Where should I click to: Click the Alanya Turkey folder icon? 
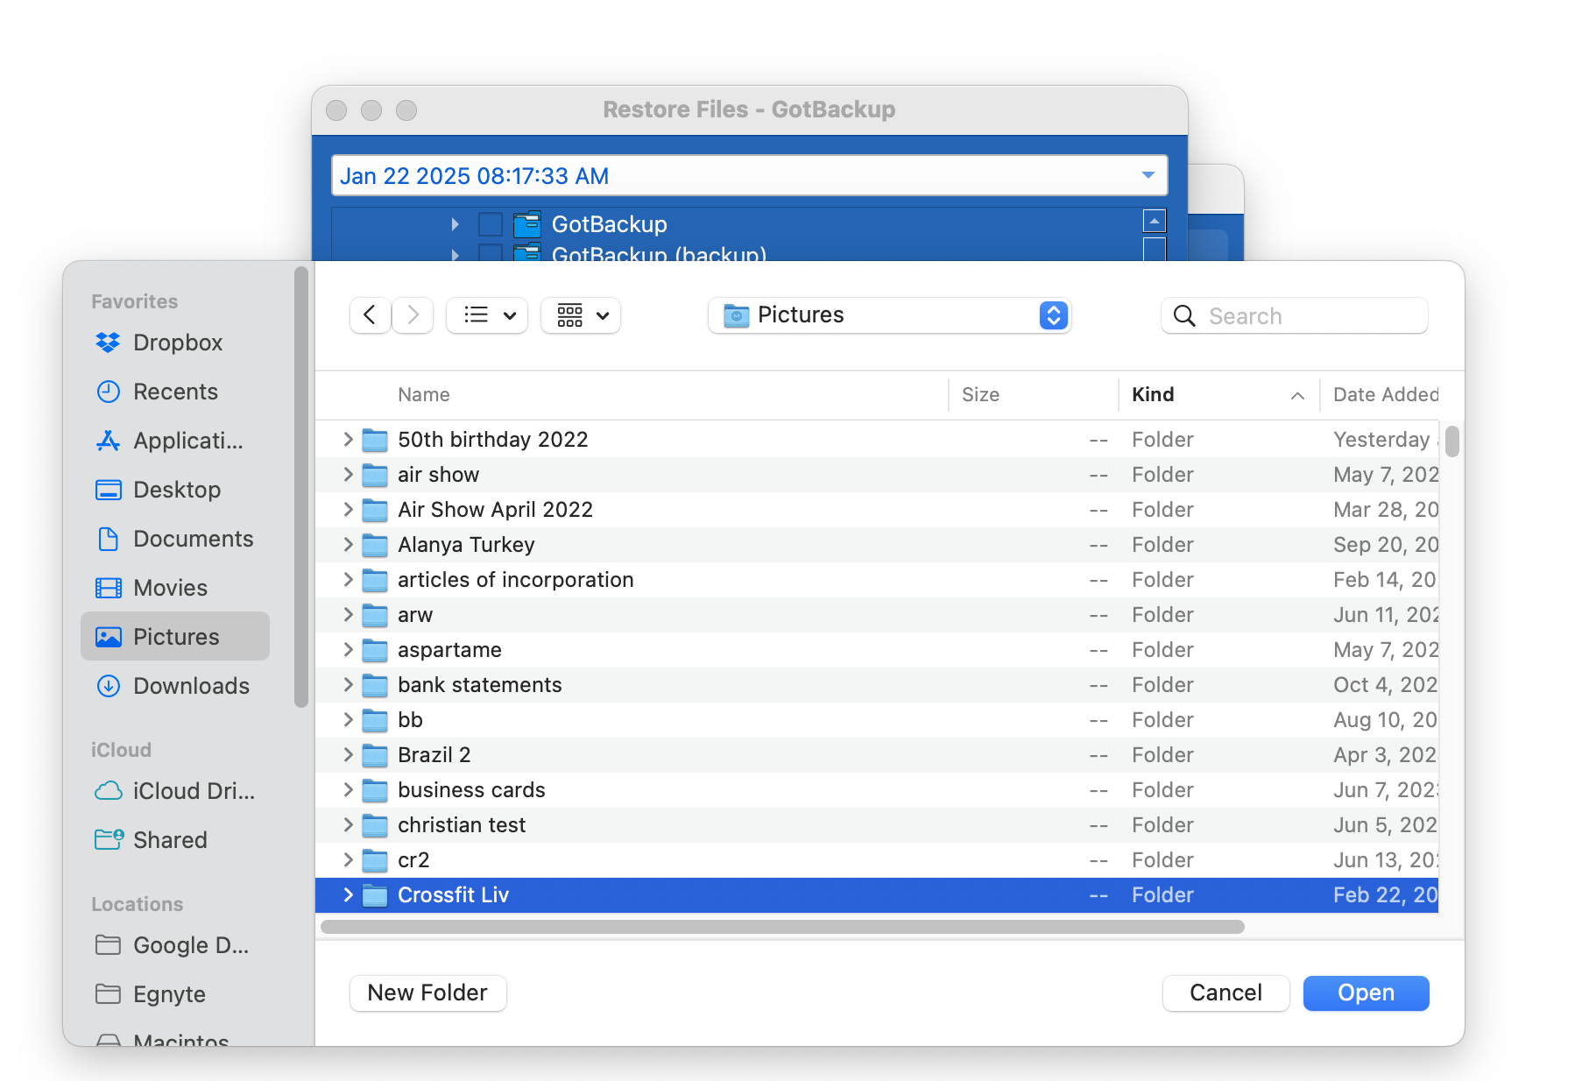pyautogui.click(x=375, y=545)
